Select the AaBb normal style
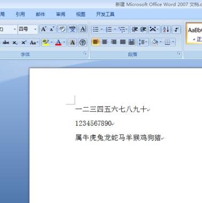Screen dimensions: 202x203 coord(194,33)
